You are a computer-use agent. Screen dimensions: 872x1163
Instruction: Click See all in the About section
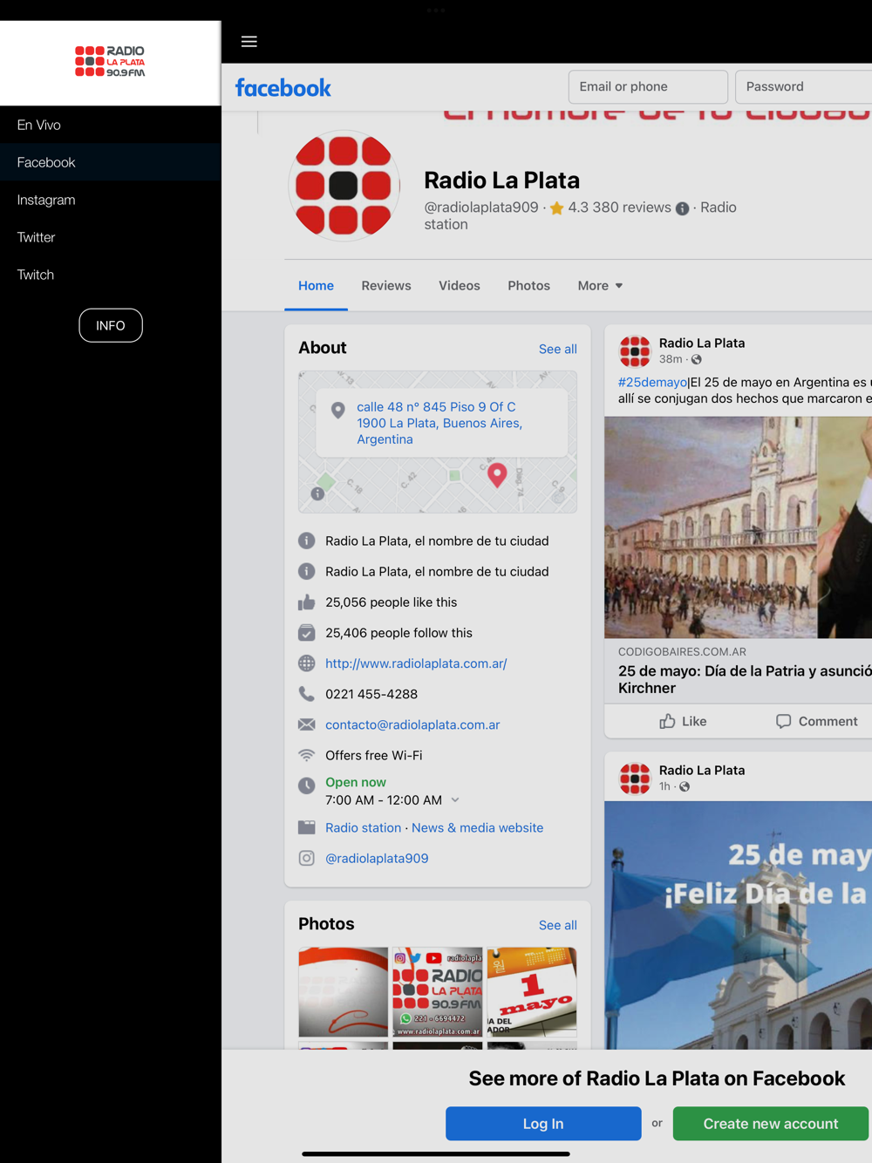558,349
